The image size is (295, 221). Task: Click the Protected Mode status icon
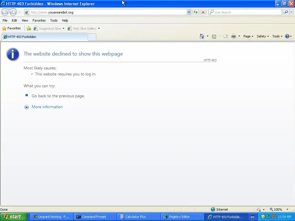[x=259, y=209]
